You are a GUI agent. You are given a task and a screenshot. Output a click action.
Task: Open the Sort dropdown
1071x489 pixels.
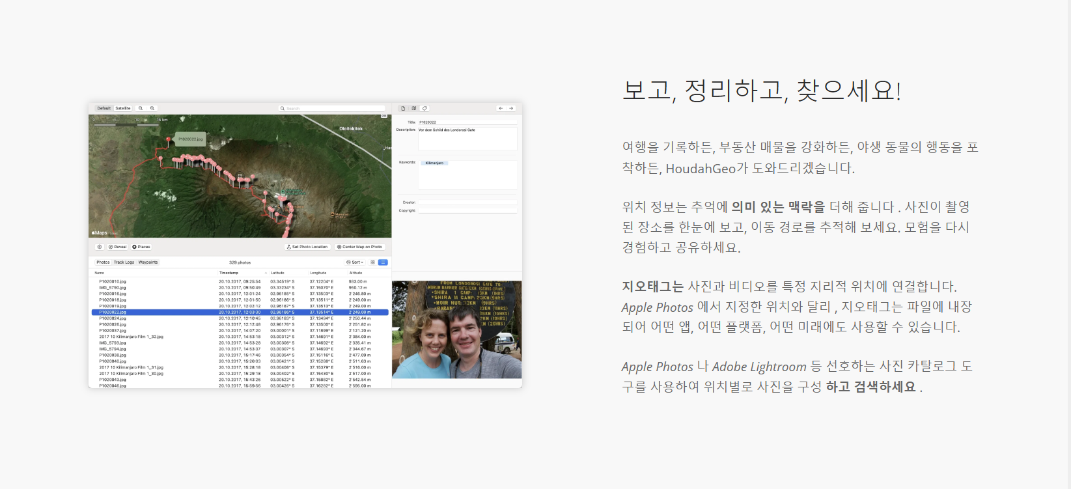pos(355,262)
